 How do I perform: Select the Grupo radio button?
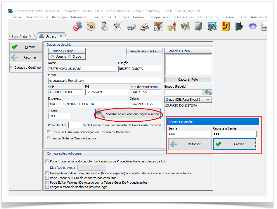(70, 56)
